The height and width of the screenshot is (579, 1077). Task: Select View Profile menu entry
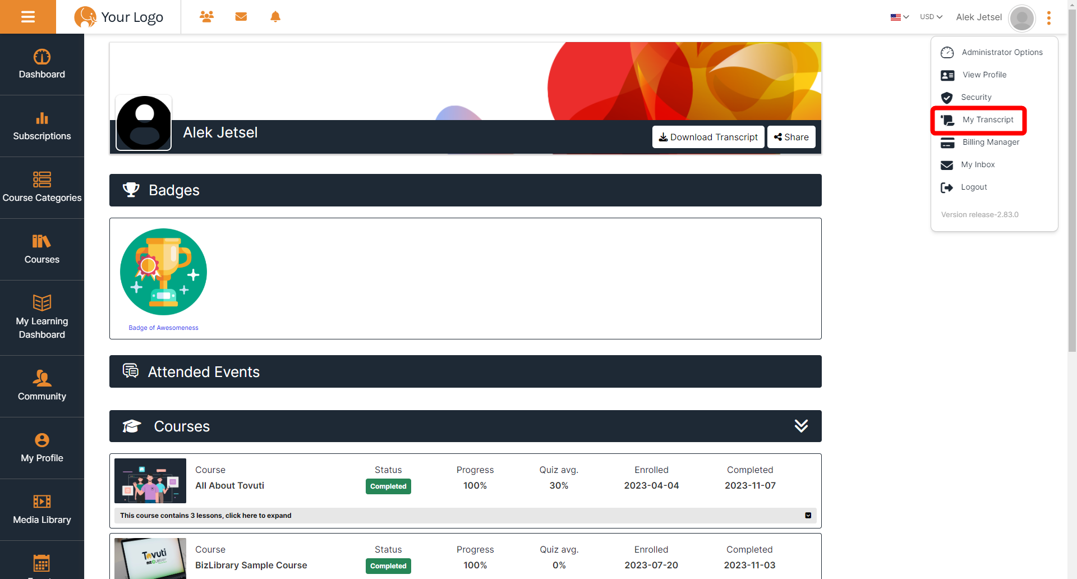point(974,75)
